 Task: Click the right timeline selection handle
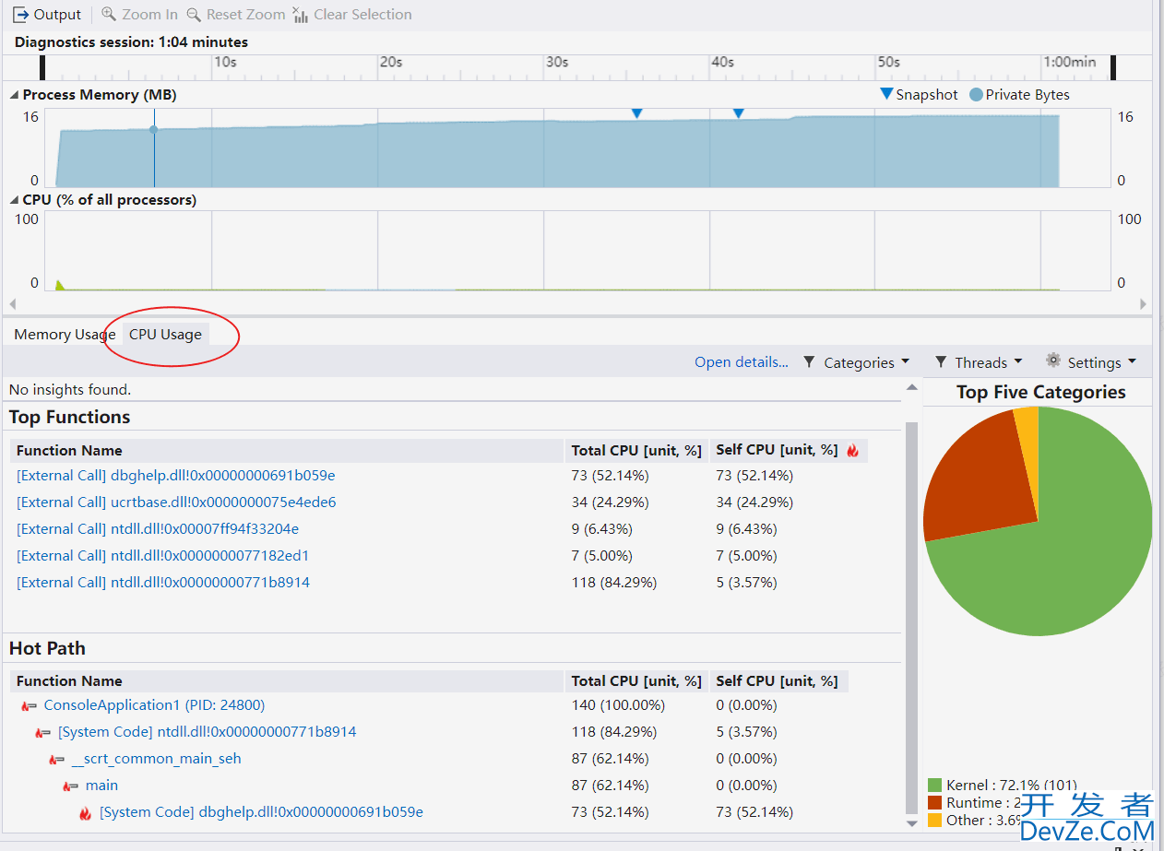point(1112,67)
